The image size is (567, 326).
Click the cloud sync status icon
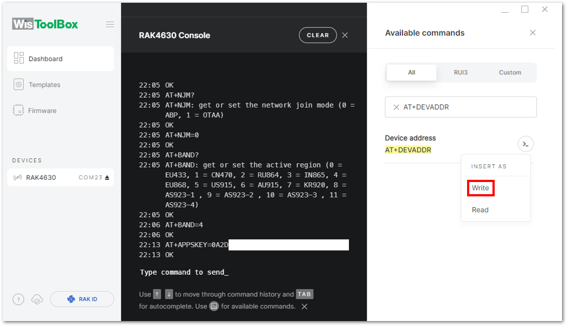(37, 300)
